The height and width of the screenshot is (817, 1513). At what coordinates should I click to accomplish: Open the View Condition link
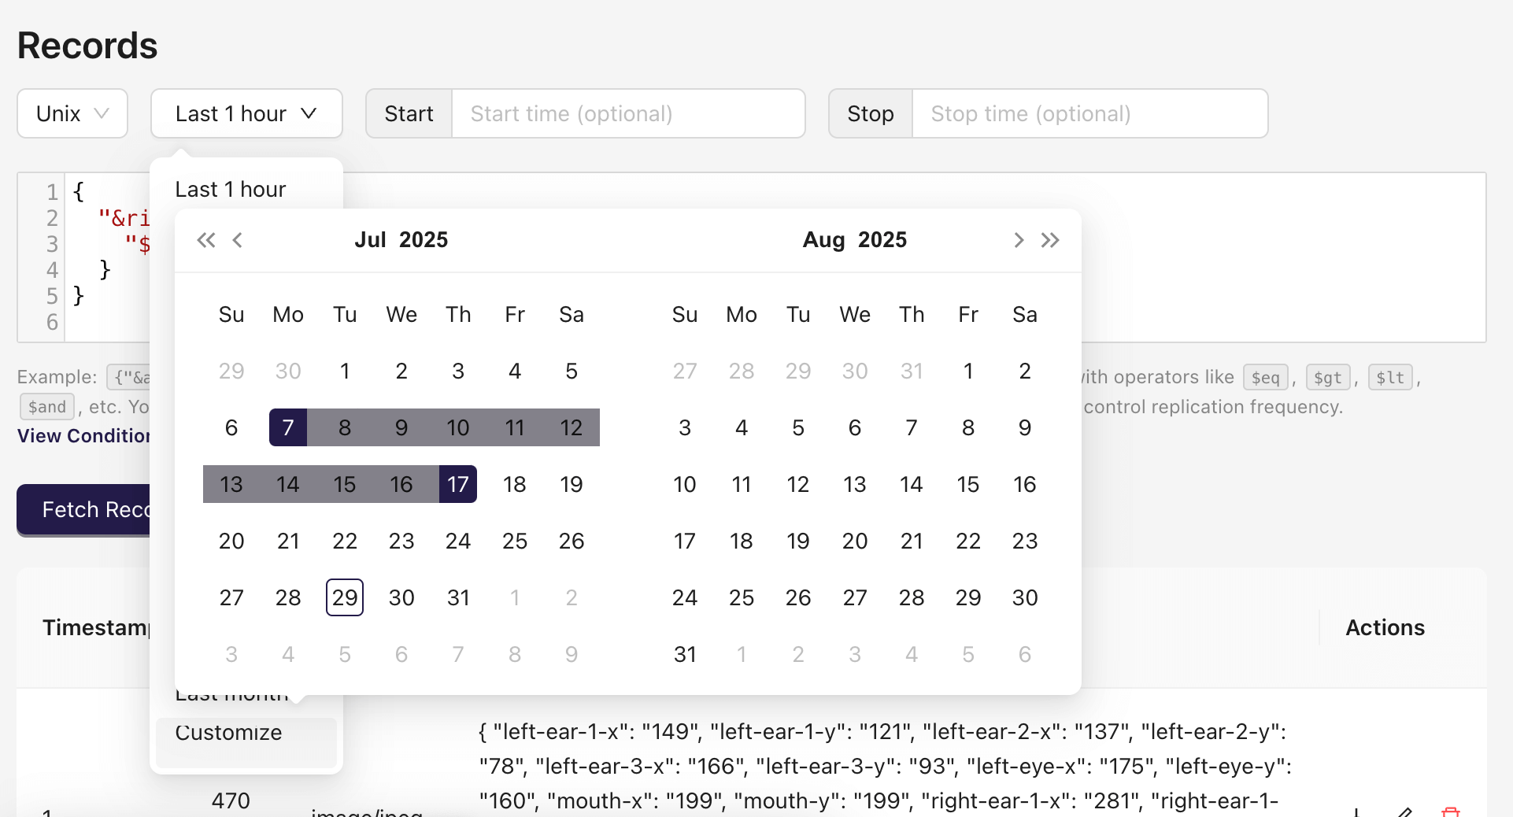(82, 435)
